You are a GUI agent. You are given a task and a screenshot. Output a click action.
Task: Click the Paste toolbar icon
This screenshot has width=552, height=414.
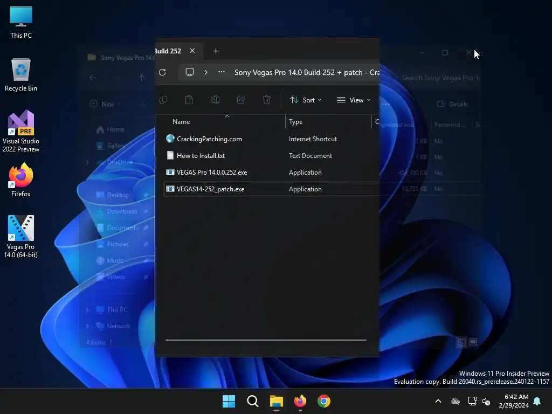click(x=189, y=100)
